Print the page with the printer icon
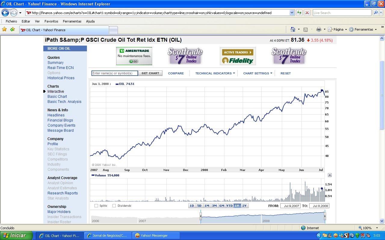The image size is (385, 240). [319, 29]
